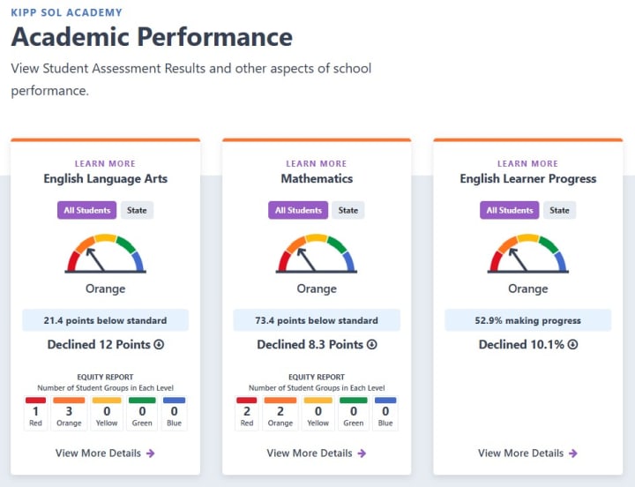Select All Students on English Learner Progress card

(510, 211)
